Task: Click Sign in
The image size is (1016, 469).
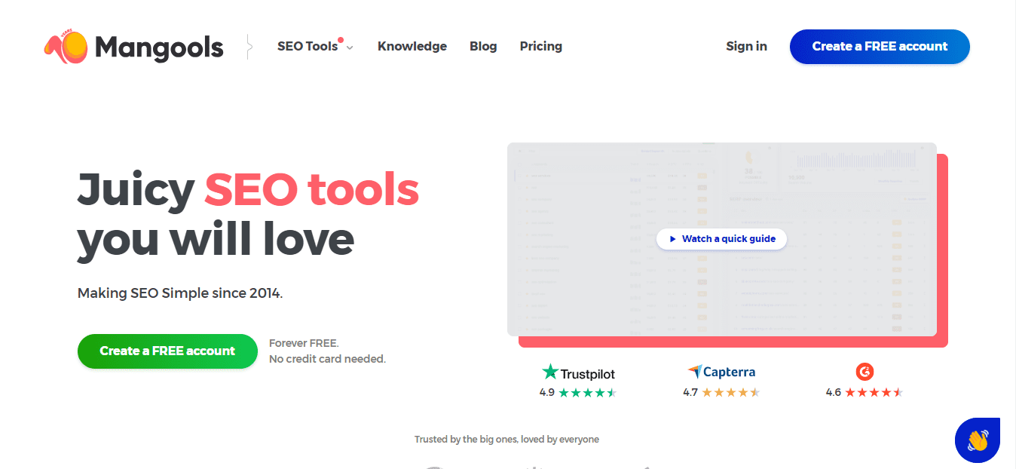Action: pyautogui.click(x=746, y=46)
